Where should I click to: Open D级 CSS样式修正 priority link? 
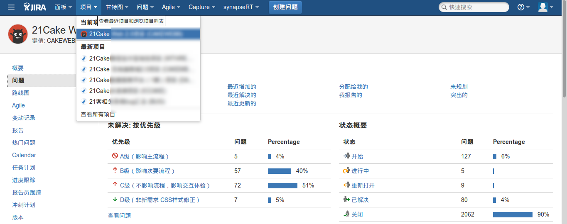coord(160,200)
